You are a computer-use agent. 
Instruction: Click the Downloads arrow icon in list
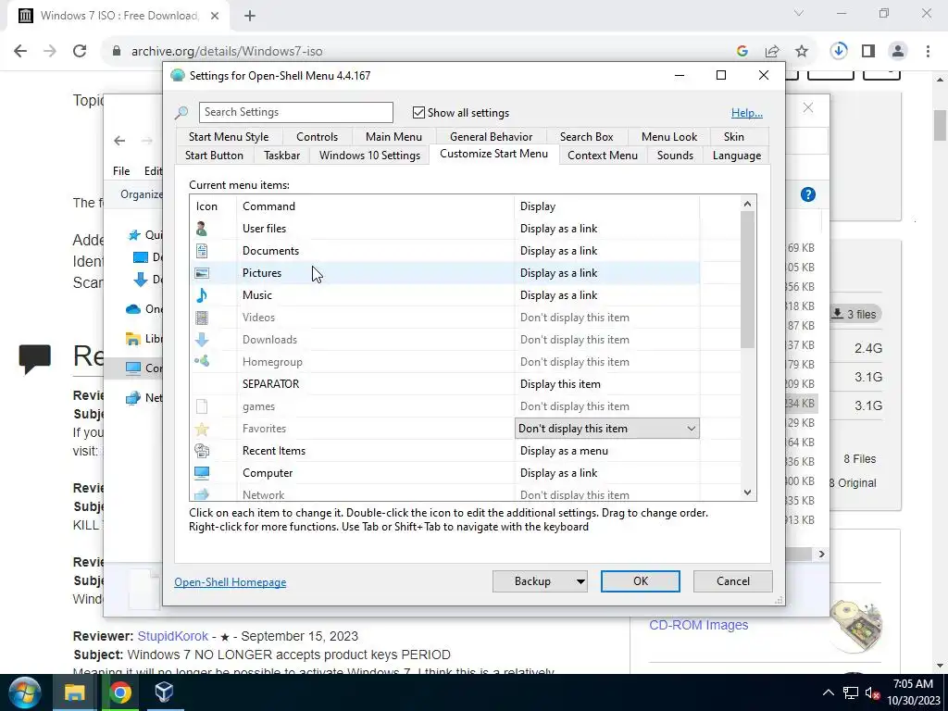point(201,340)
